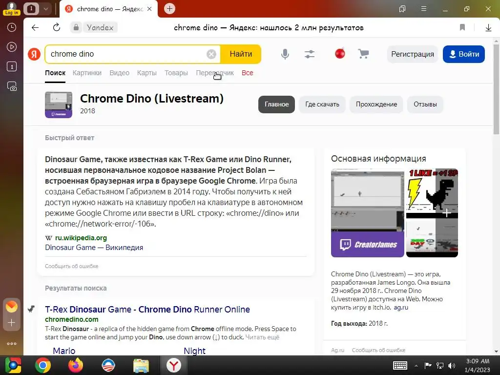This screenshot has width=500, height=375.
Task: Click the Log in profile avatar
Action: (x=12, y=9)
